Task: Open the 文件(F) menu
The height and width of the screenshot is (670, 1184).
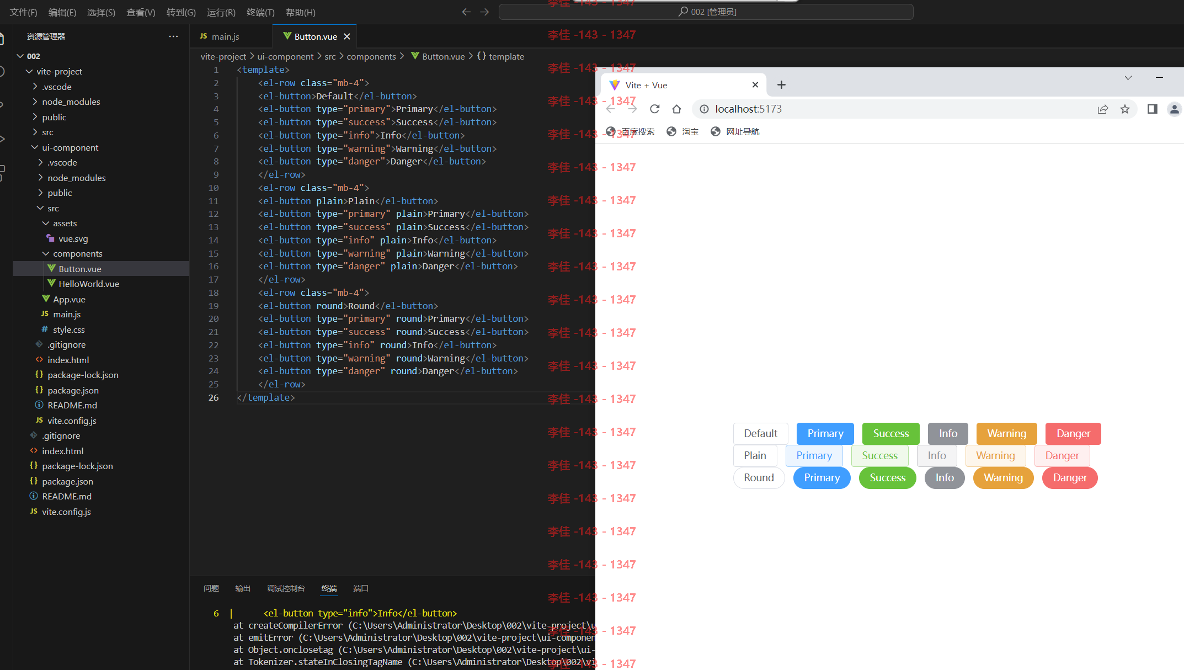Action: coord(23,12)
